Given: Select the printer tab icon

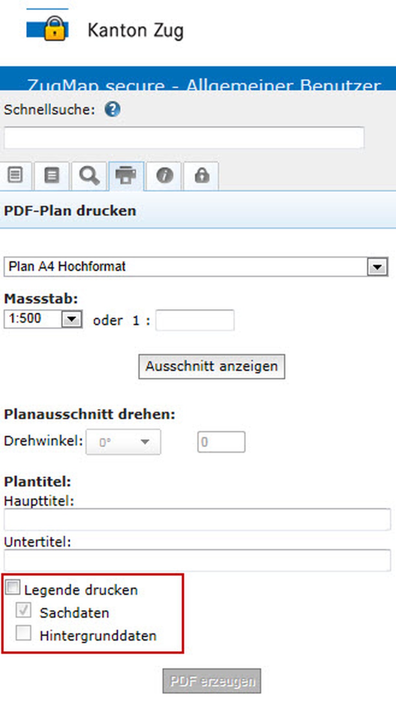Looking at the screenshot, I should click(126, 175).
